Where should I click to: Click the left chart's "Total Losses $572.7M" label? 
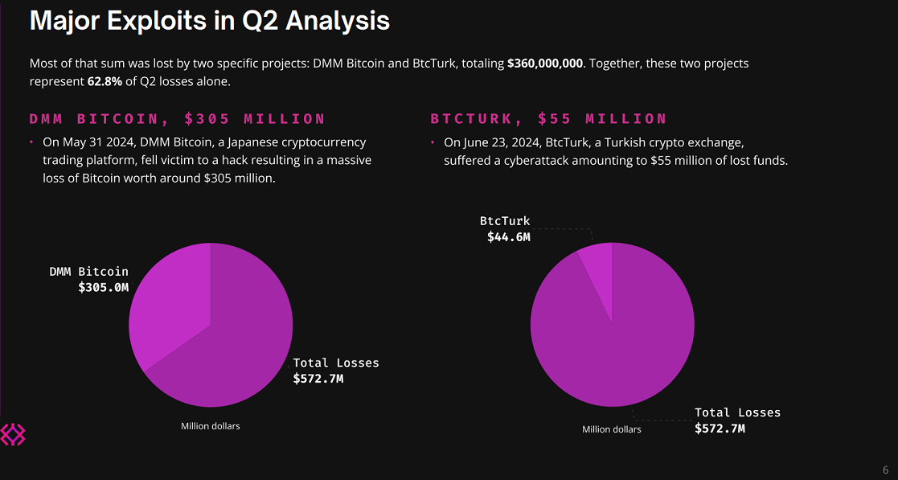tap(335, 371)
